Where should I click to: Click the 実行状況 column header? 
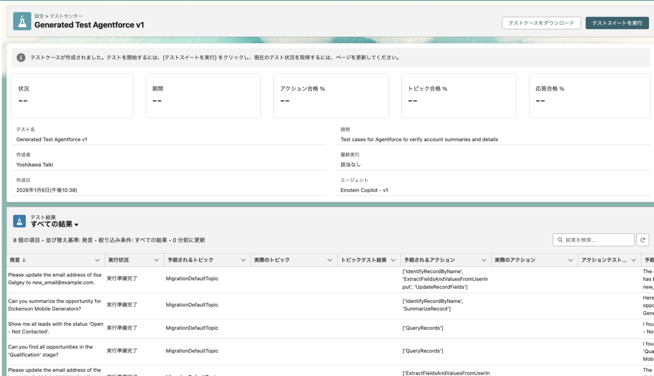[134, 260]
